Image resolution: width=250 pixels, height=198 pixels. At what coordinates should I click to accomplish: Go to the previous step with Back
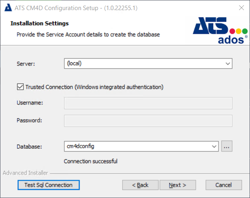pyautogui.click(x=140, y=185)
